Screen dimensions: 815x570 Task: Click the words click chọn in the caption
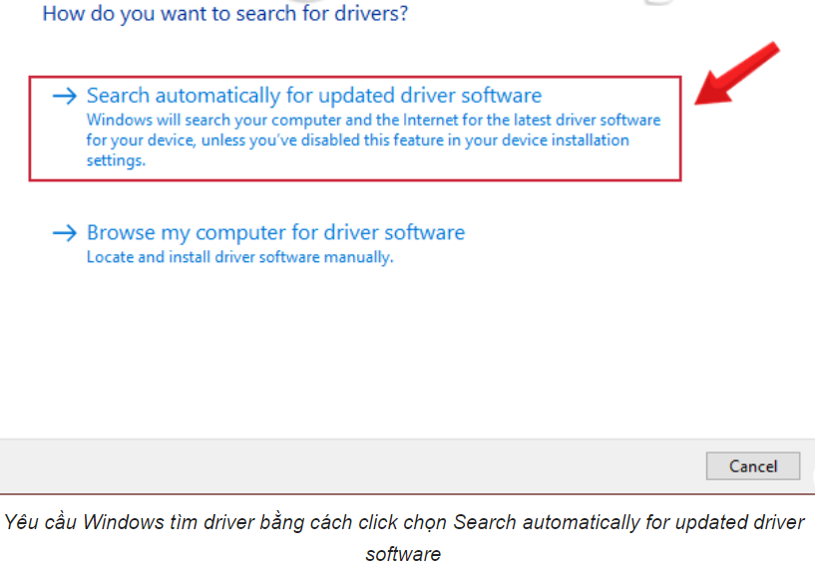(x=408, y=522)
